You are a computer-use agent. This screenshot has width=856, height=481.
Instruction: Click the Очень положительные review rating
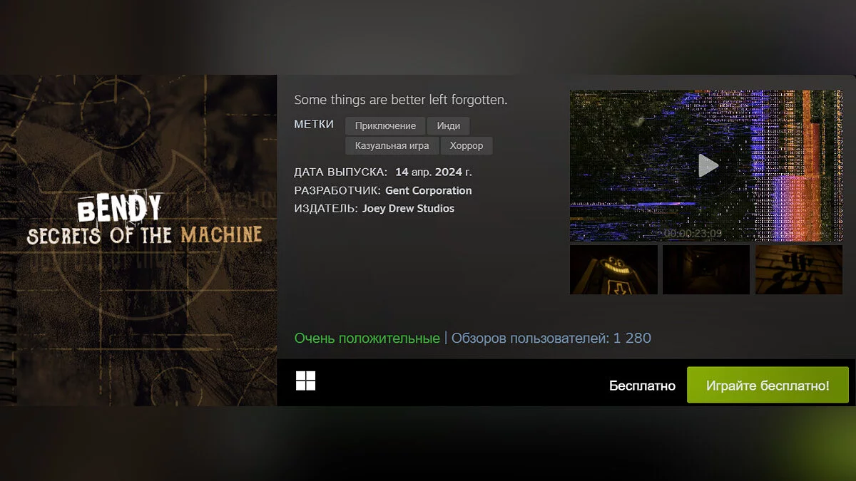coord(367,338)
